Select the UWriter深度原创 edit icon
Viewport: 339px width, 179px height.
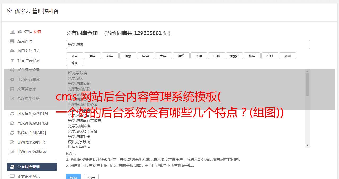tap(12, 142)
